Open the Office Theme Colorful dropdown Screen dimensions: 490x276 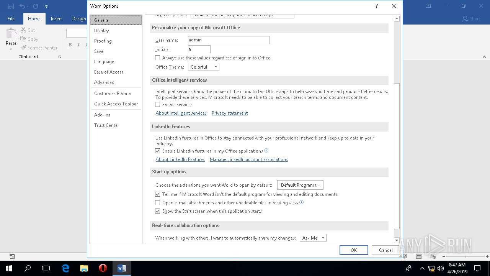[x=204, y=67]
